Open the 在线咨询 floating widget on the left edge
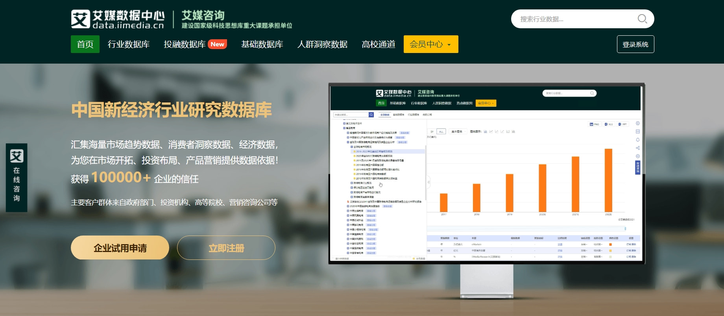 pyautogui.click(x=17, y=177)
